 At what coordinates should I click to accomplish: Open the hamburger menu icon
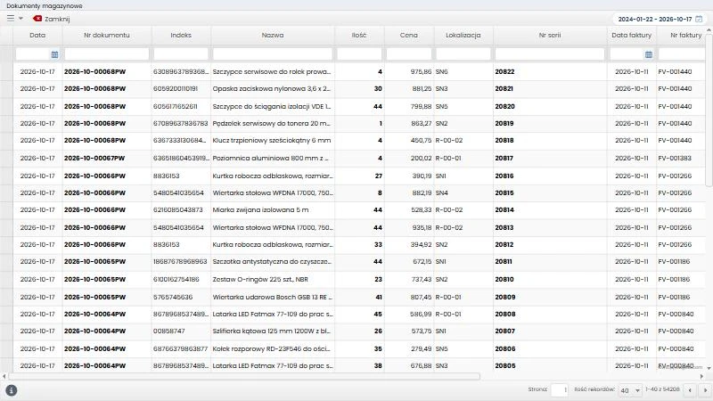click(x=11, y=19)
